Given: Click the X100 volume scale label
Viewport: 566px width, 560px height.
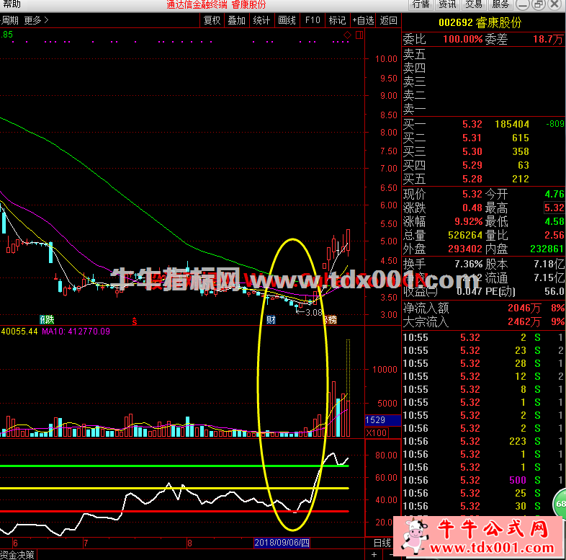Looking at the screenshot, I should (x=376, y=433).
